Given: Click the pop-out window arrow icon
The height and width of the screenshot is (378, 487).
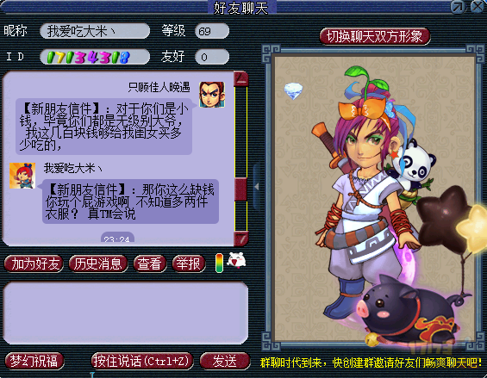Looking at the screenshot, I should pos(458,7).
